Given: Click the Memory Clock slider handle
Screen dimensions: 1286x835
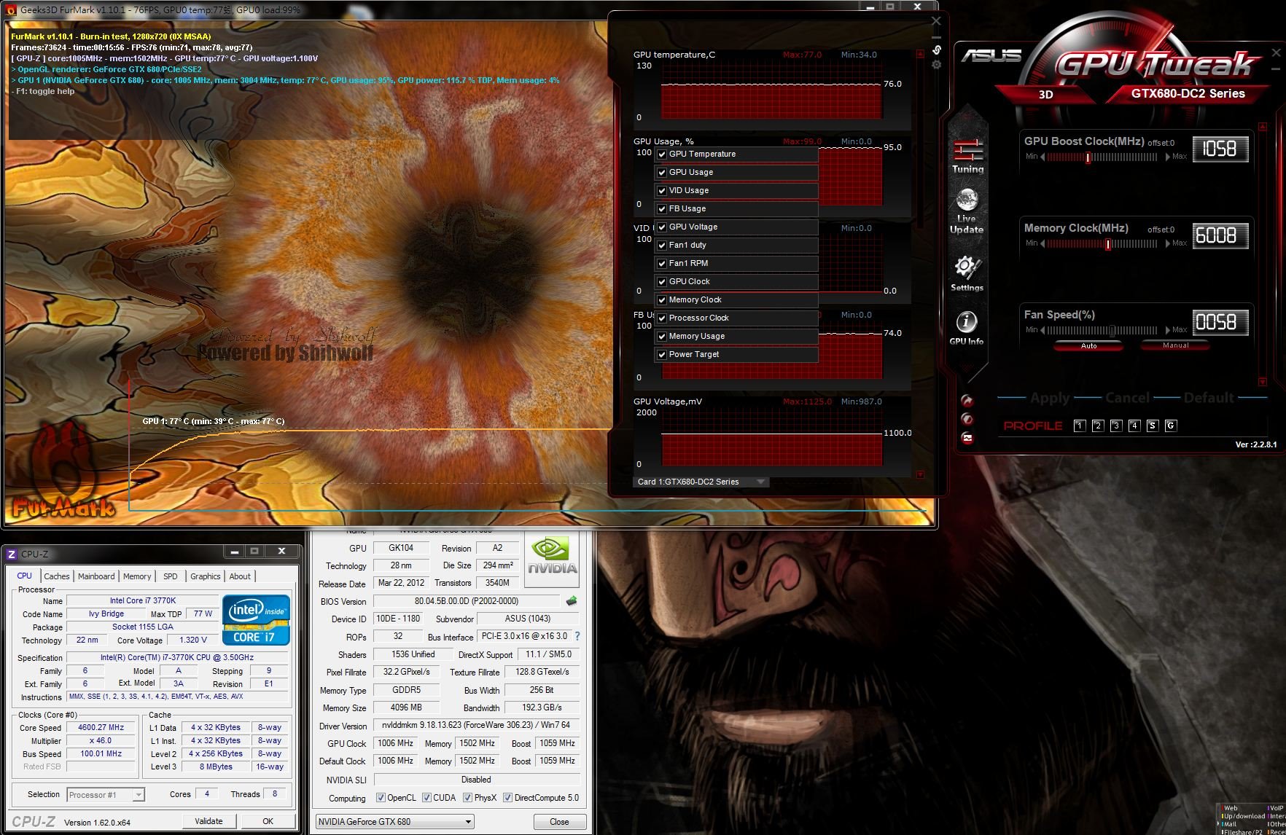Looking at the screenshot, I should pos(1108,244).
